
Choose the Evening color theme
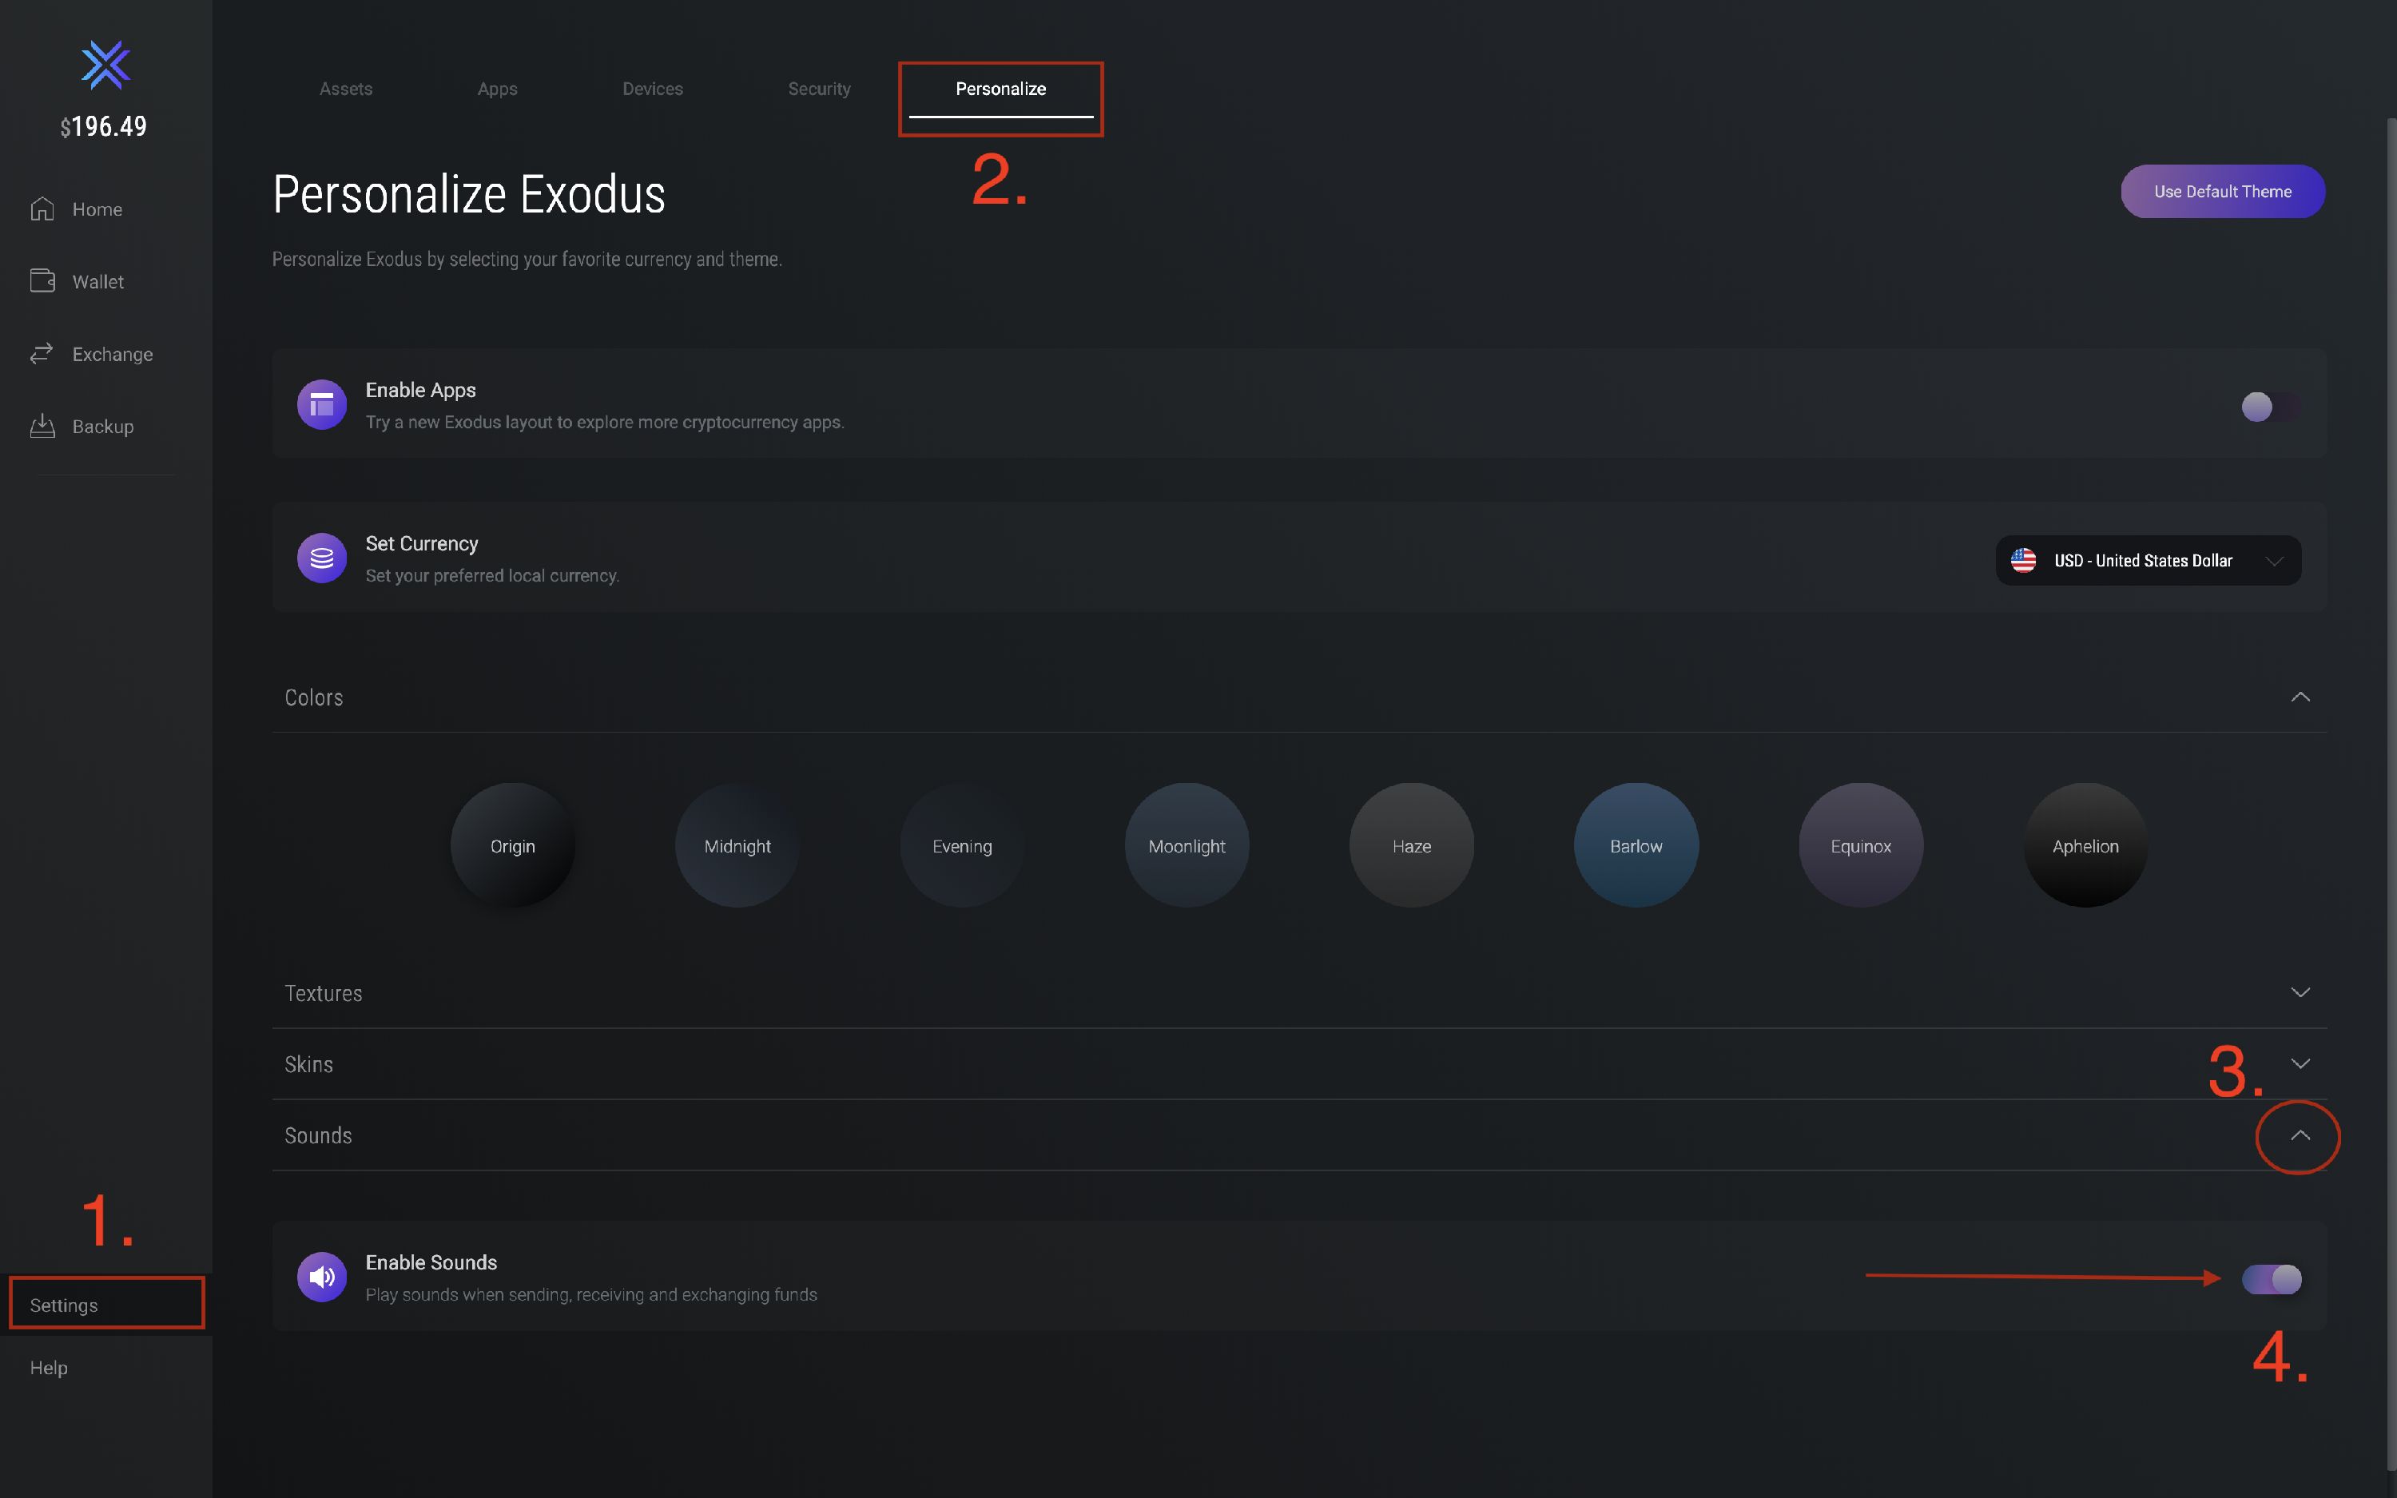[962, 845]
